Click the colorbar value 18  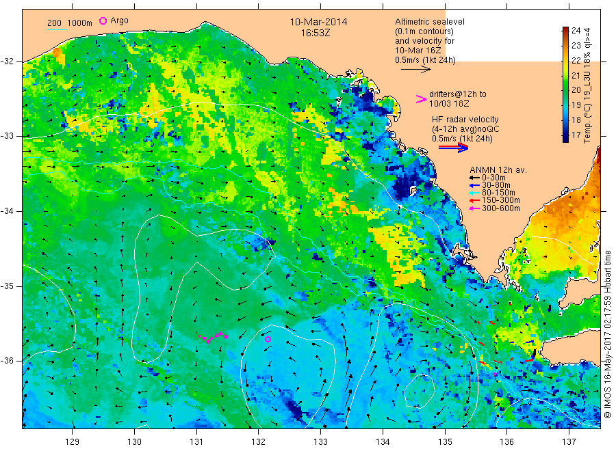tap(576, 120)
